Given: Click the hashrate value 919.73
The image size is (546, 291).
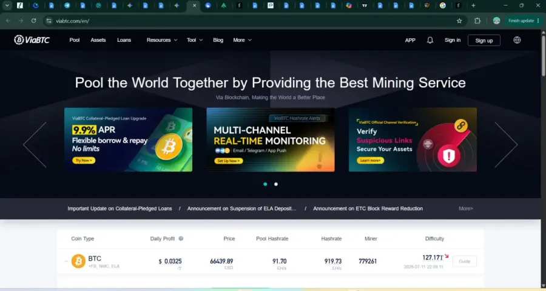Looking at the screenshot, I should pyautogui.click(x=333, y=261).
